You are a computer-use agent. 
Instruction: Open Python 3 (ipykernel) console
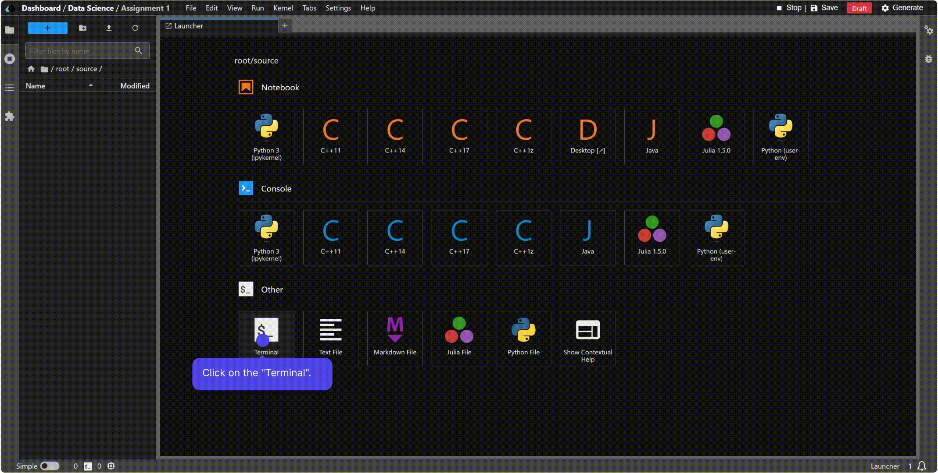click(x=266, y=237)
